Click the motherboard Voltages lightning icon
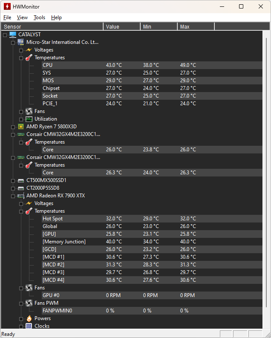Image resolution: width=271 pixels, height=338 pixels. pyautogui.click(x=29, y=50)
